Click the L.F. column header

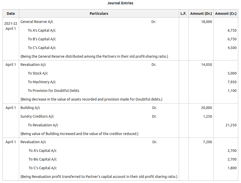click(183, 13)
